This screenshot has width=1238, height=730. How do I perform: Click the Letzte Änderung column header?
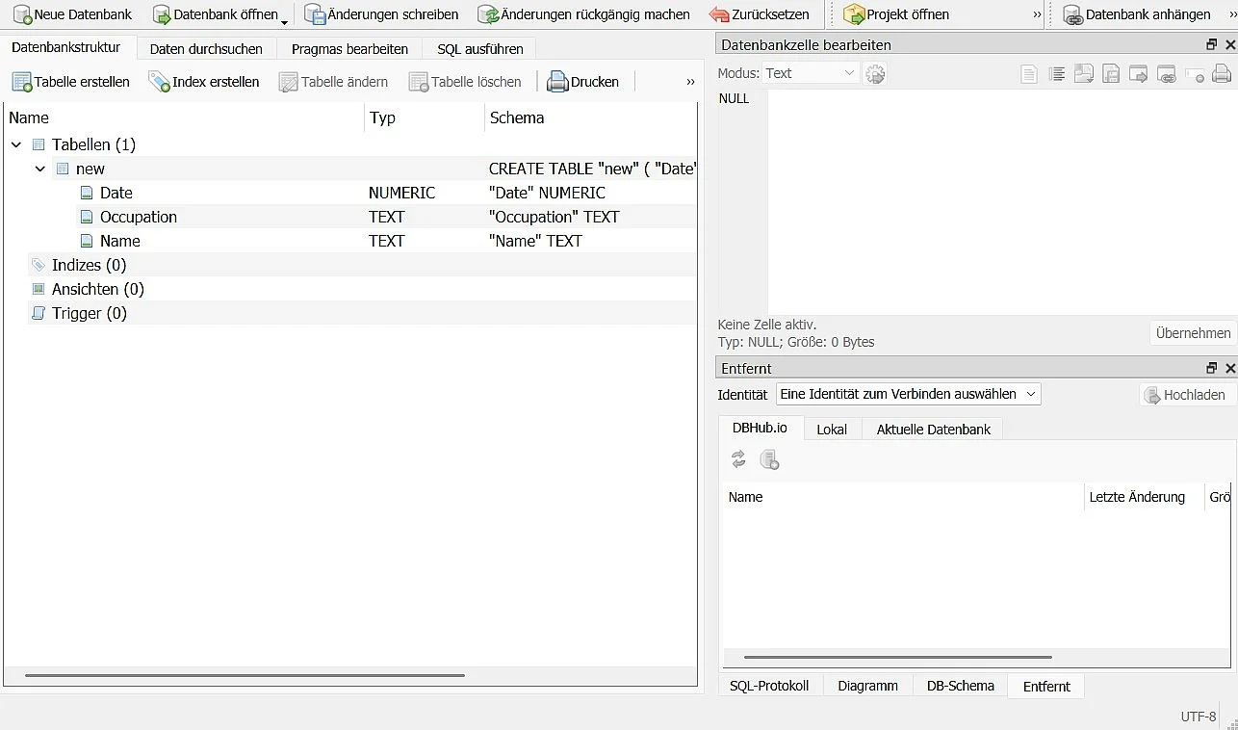pos(1144,497)
